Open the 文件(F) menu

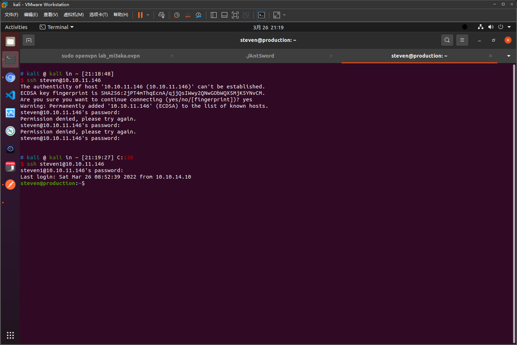click(x=11, y=15)
